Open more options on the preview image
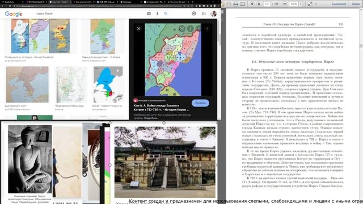Image resolution: width=363 pixels, height=204 pixels. (190, 28)
